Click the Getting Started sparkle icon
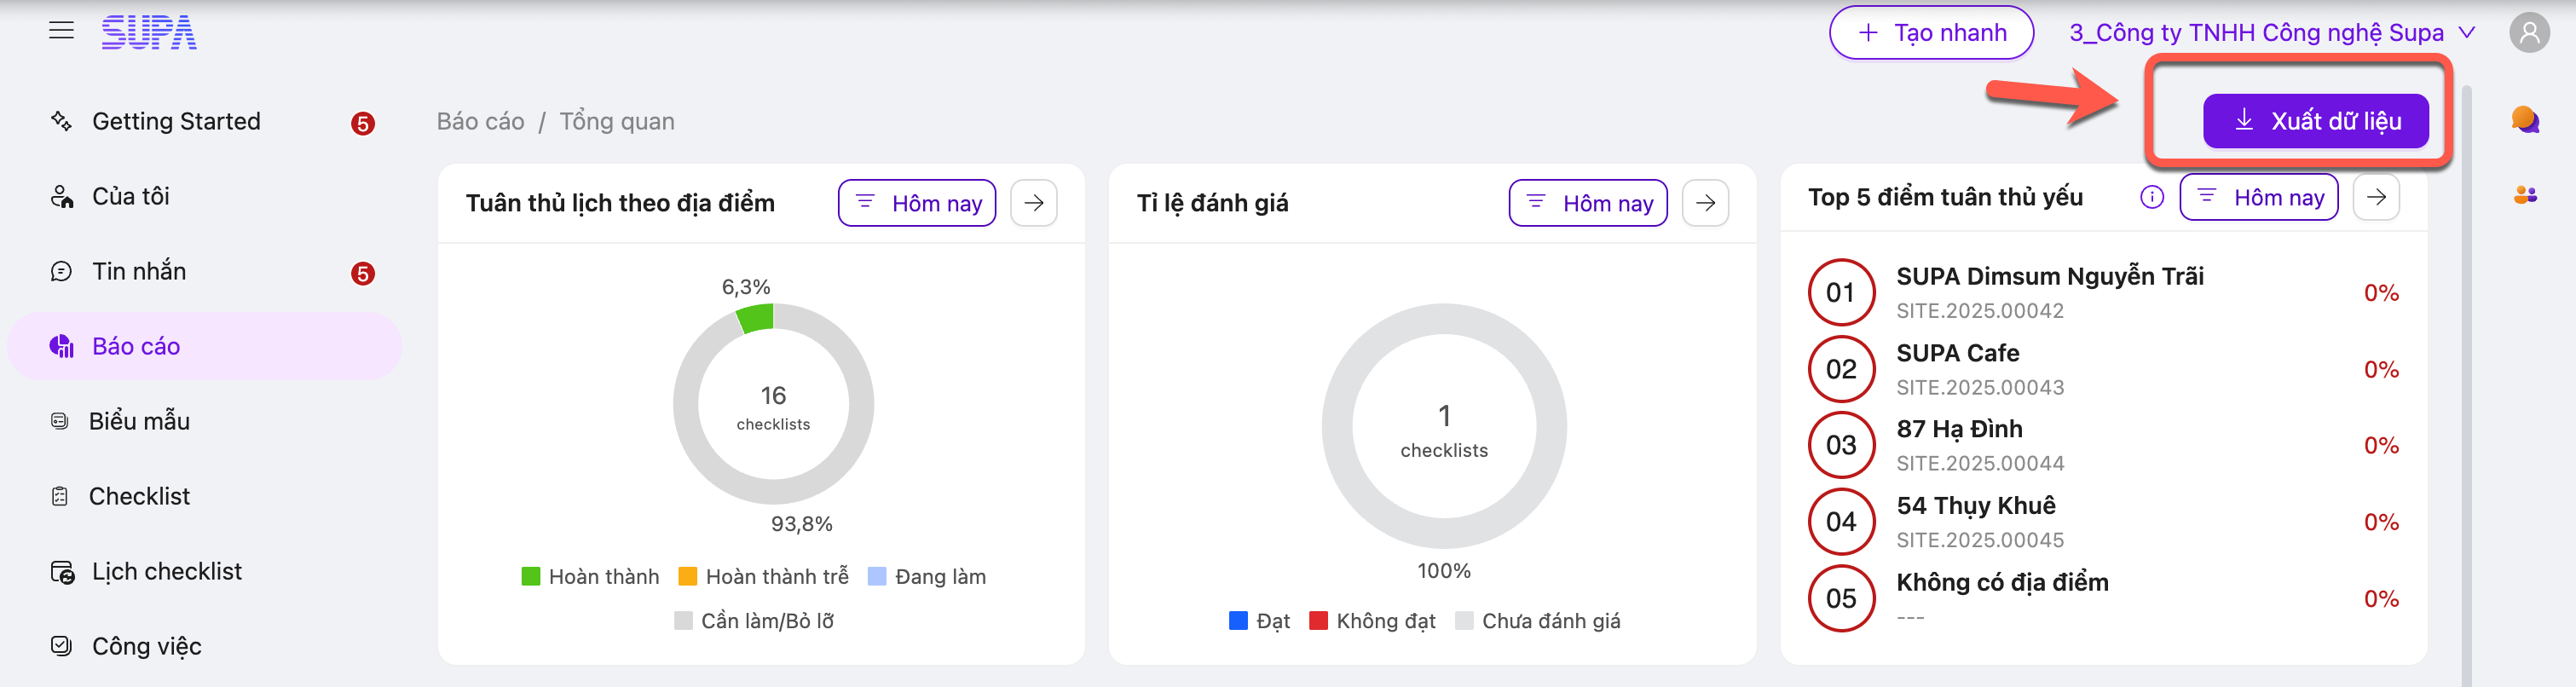This screenshot has height=687, width=2576. pos(61,121)
